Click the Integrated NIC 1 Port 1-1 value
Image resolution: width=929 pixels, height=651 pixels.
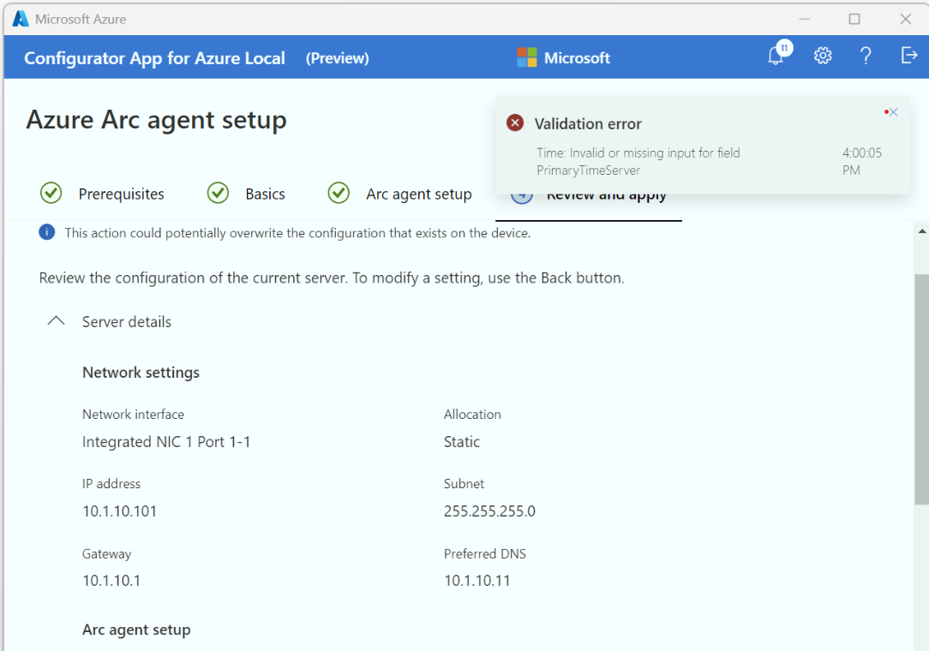coord(166,442)
